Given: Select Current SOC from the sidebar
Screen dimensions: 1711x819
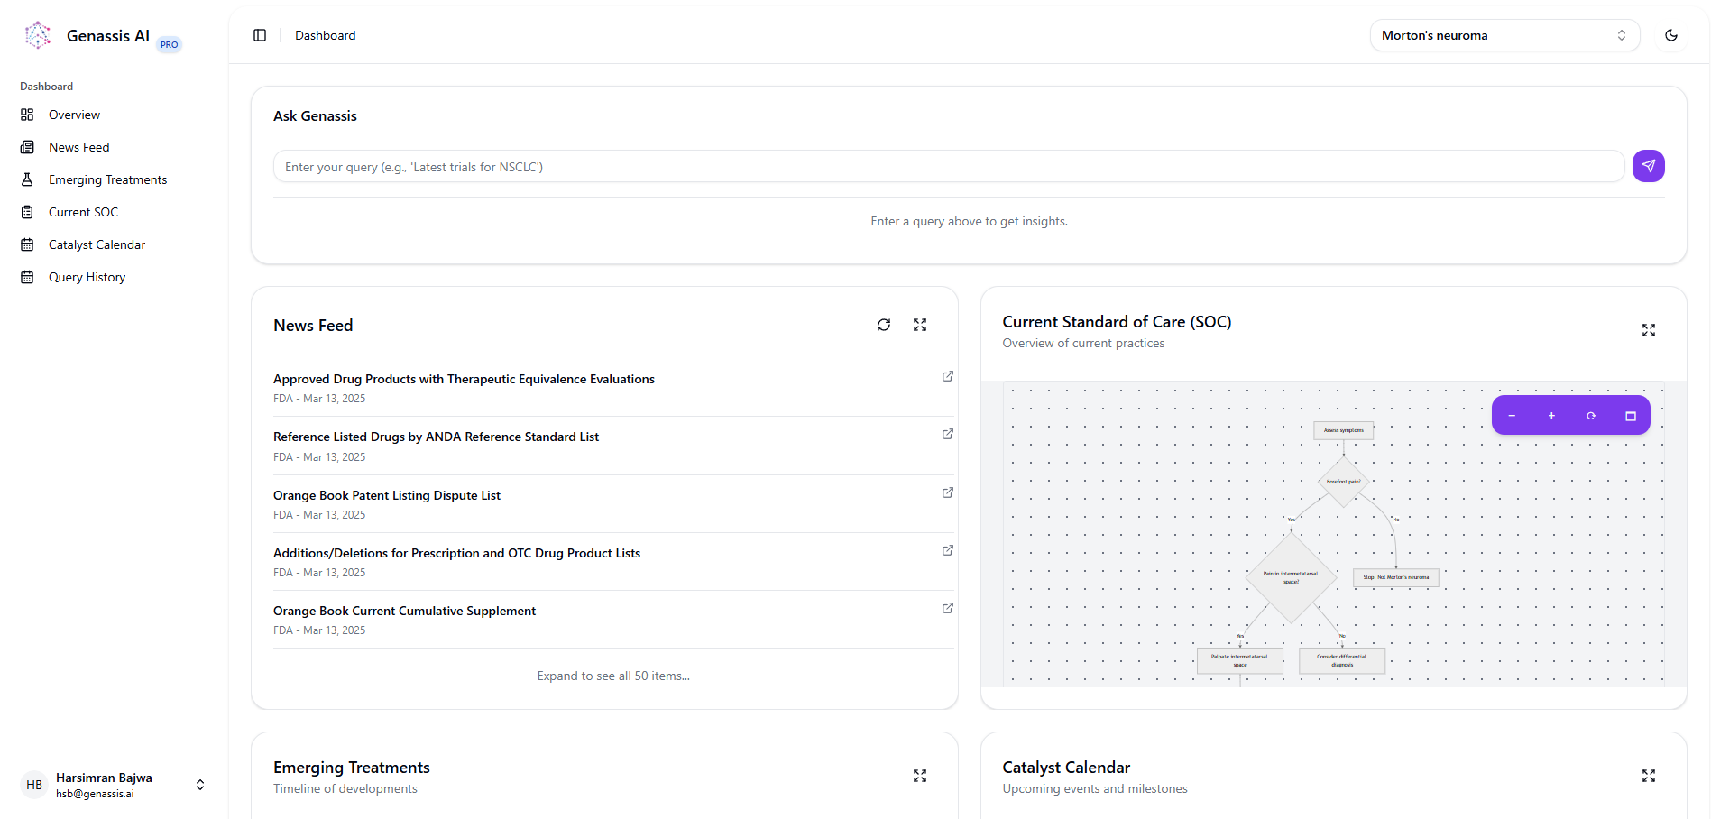Looking at the screenshot, I should coord(83,212).
